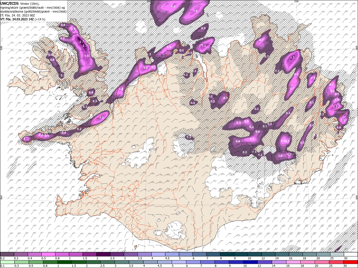Screen dimensions: 358x268
Task: Pick the deep blue 10 swatch in bottom legend row
Action: (x=250, y=262)
